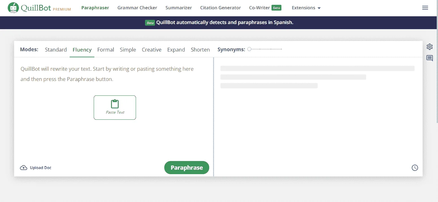
Task: Click into the input text area placeholder
Action: pyautogui.click(x=107, y=74)
